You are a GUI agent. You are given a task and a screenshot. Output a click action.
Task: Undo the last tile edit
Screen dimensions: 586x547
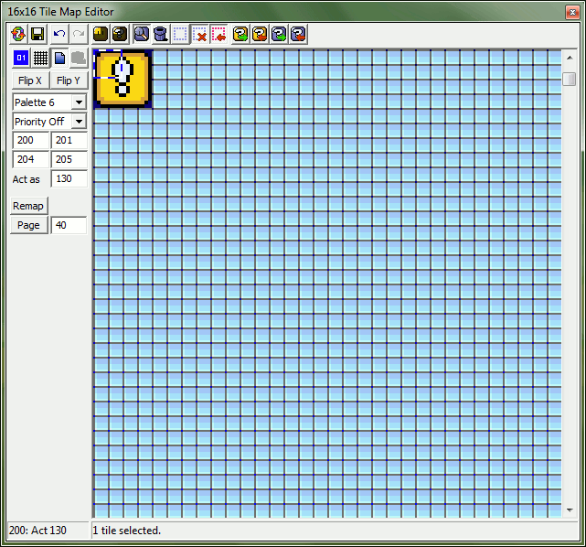tap(59, 35)
